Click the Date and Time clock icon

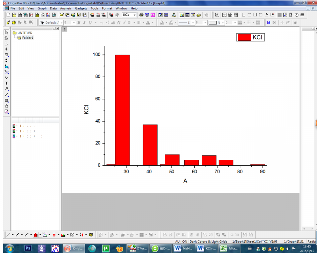click(296, 15)
